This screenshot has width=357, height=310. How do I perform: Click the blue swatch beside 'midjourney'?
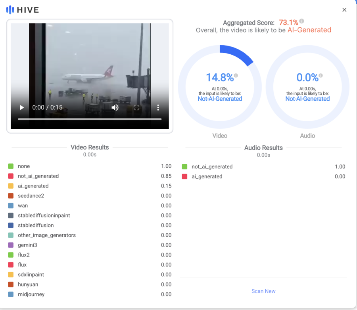[x=11, y=294]
